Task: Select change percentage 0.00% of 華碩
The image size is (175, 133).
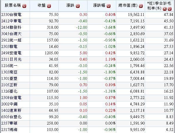Action: pyautogui.click(x=110, y=123)
